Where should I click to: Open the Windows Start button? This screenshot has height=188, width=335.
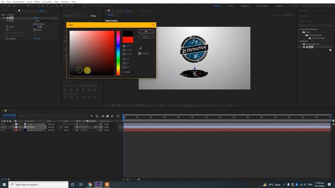click(x=4, y=184)
